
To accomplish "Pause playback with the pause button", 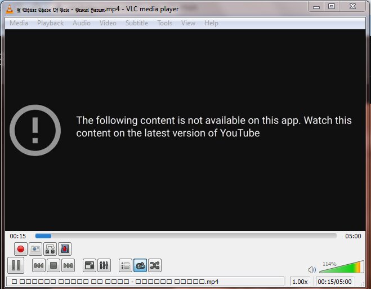I will 16,265.
